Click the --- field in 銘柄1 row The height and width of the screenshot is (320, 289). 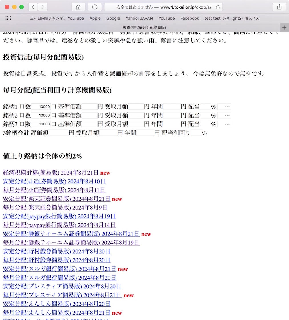coord(224,107)
